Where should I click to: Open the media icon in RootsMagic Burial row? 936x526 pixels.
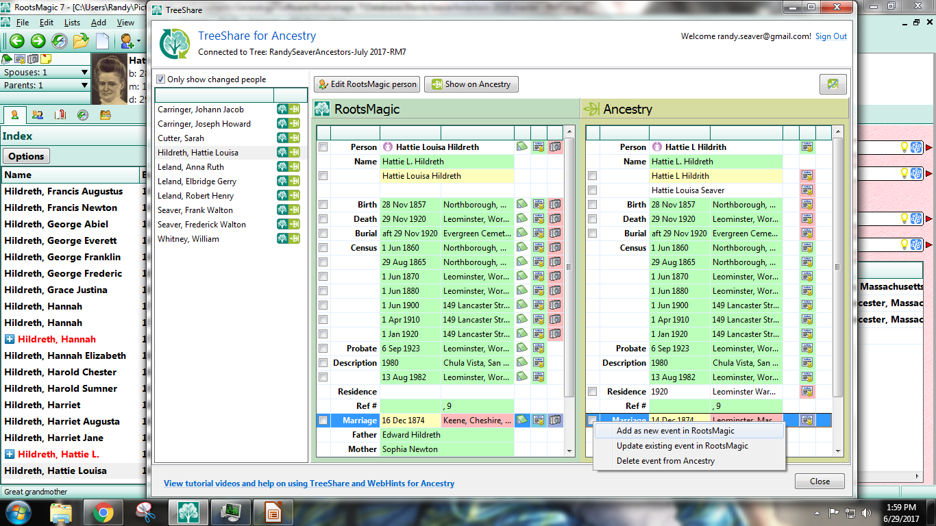tap(555, 234)
